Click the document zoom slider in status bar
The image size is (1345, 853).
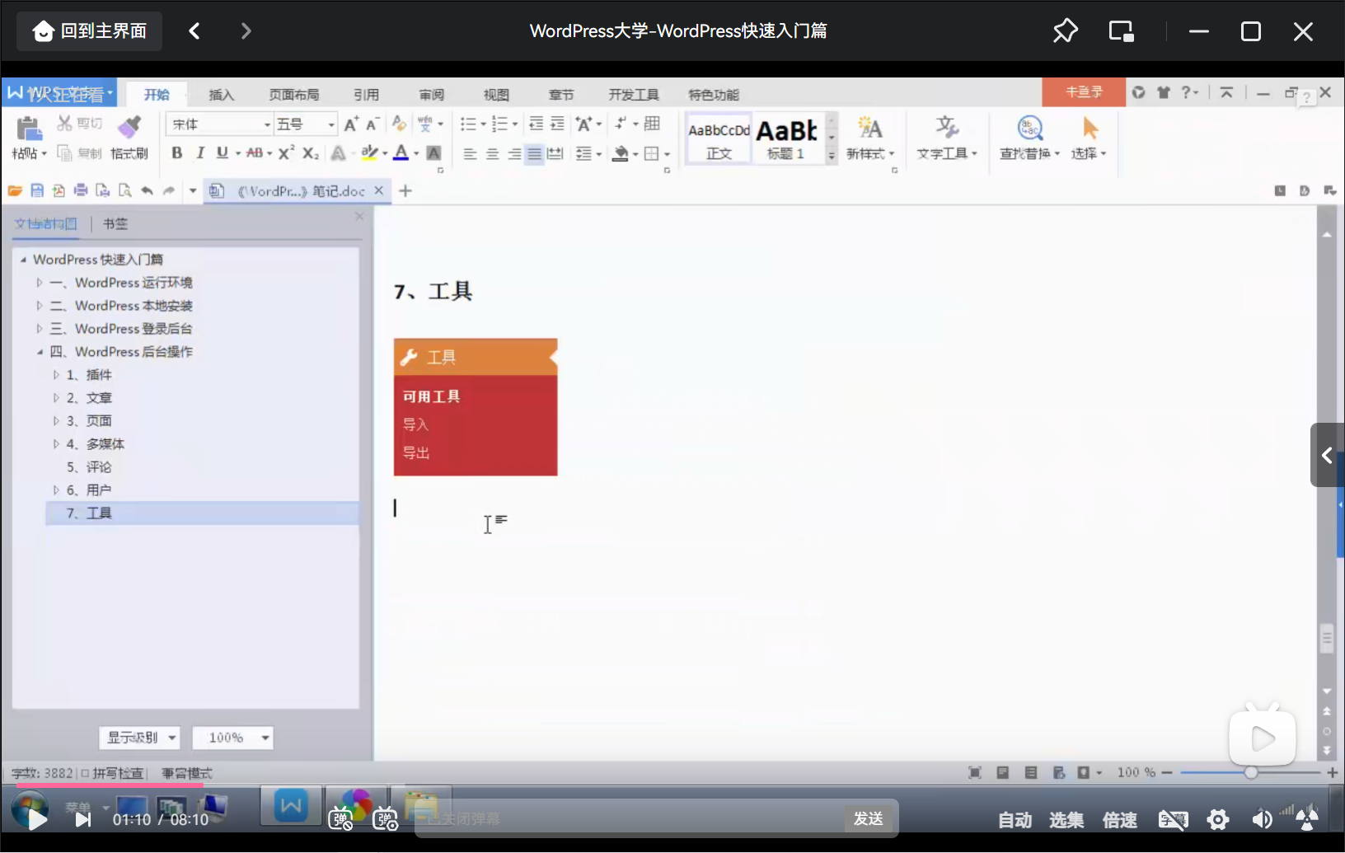click(x=1250, y=772)
